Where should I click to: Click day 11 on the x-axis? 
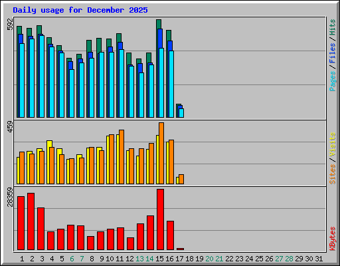(120, 259)
